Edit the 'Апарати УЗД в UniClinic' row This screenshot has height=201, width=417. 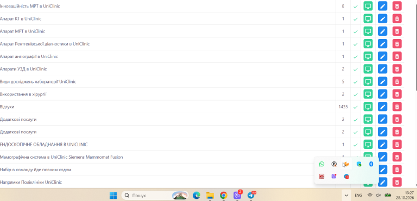[382, 69]
